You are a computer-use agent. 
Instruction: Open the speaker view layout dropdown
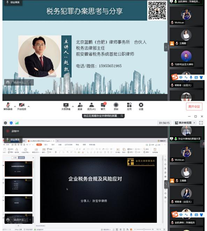(185, 123)
